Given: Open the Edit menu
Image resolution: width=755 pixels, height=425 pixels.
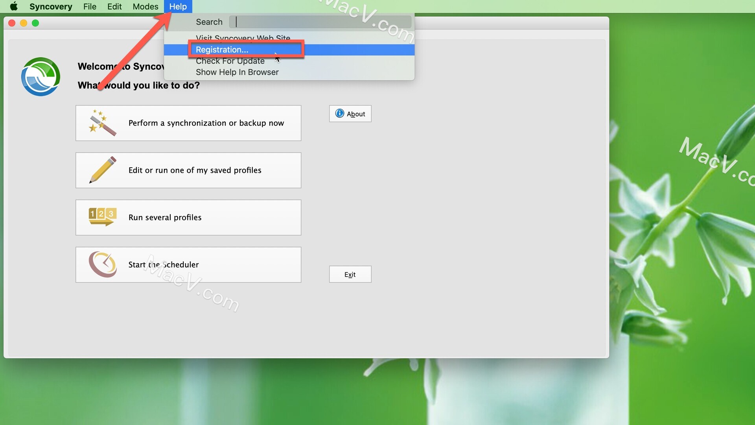Looking at the screenshot, I should (x=114, y=6).
